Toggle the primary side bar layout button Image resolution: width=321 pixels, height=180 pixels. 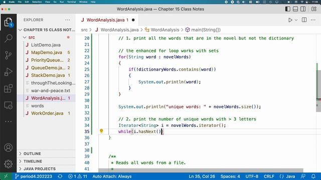(287, 9)
